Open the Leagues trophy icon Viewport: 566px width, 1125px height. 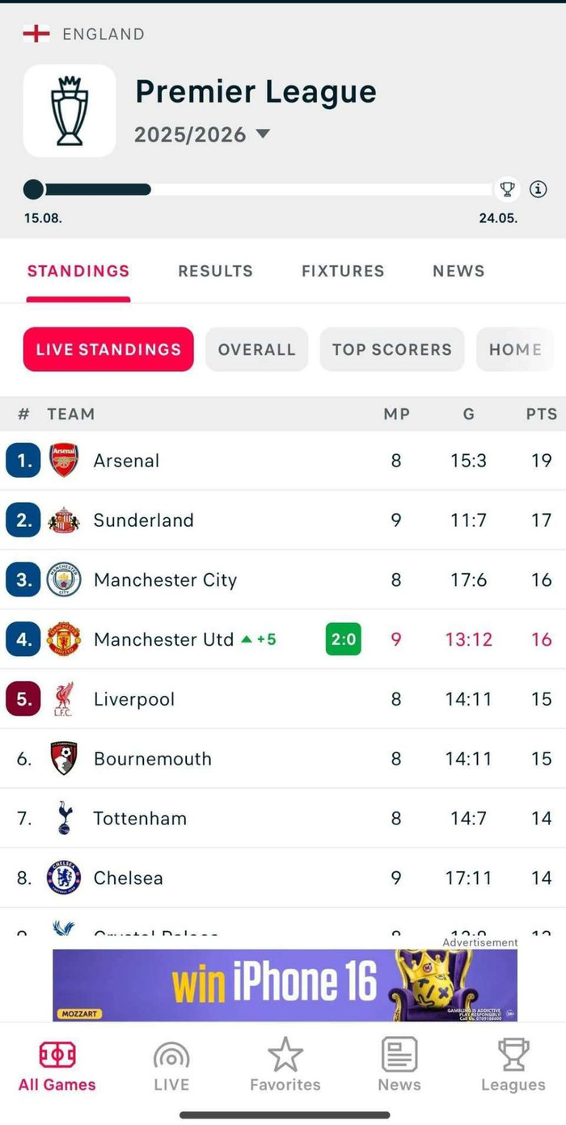pos(513,1055)
